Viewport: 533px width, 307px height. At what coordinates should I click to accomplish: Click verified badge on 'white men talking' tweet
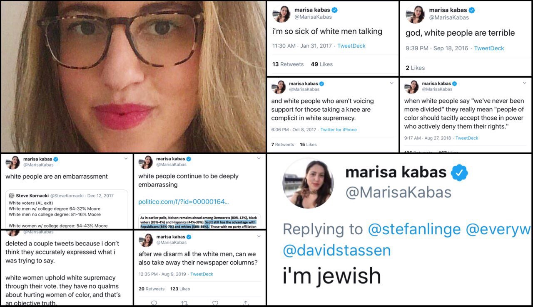point(334,10)
